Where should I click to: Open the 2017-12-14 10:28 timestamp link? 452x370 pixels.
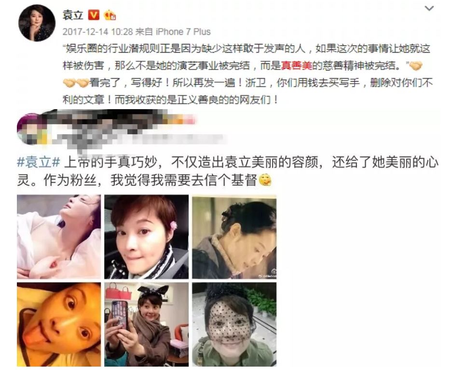pyautogui.click(x=97, y=31)
